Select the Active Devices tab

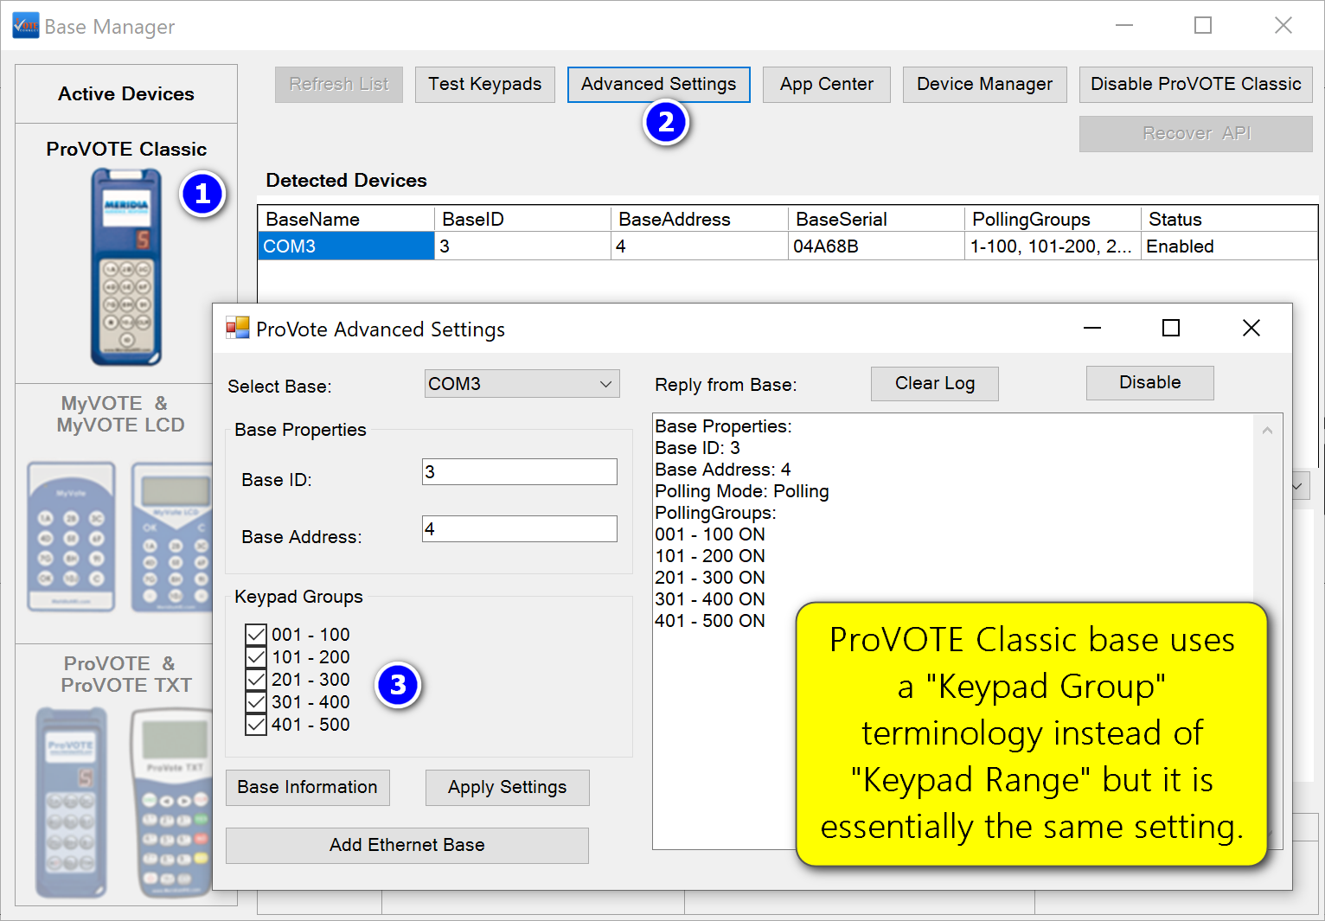click(126, 93)
